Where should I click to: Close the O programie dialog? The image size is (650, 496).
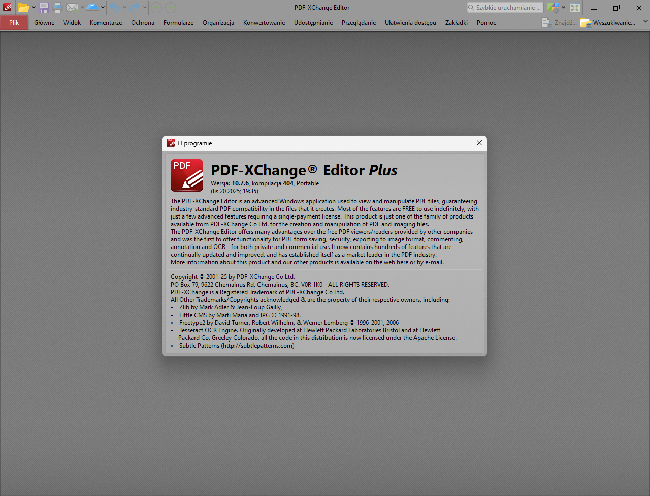[479, 143]
